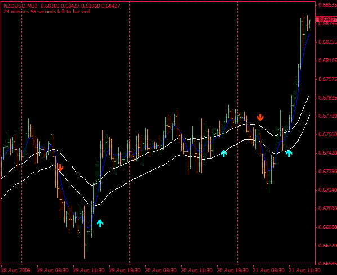Click the 20 Aug 03:30 time label
Screen dimensions: 337x275
[160, 271]
